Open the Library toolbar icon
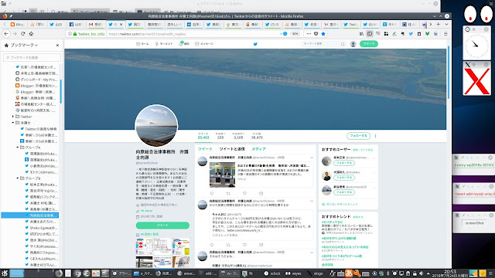This screenshot has height=278, width=495. click(x=361, y=34)
